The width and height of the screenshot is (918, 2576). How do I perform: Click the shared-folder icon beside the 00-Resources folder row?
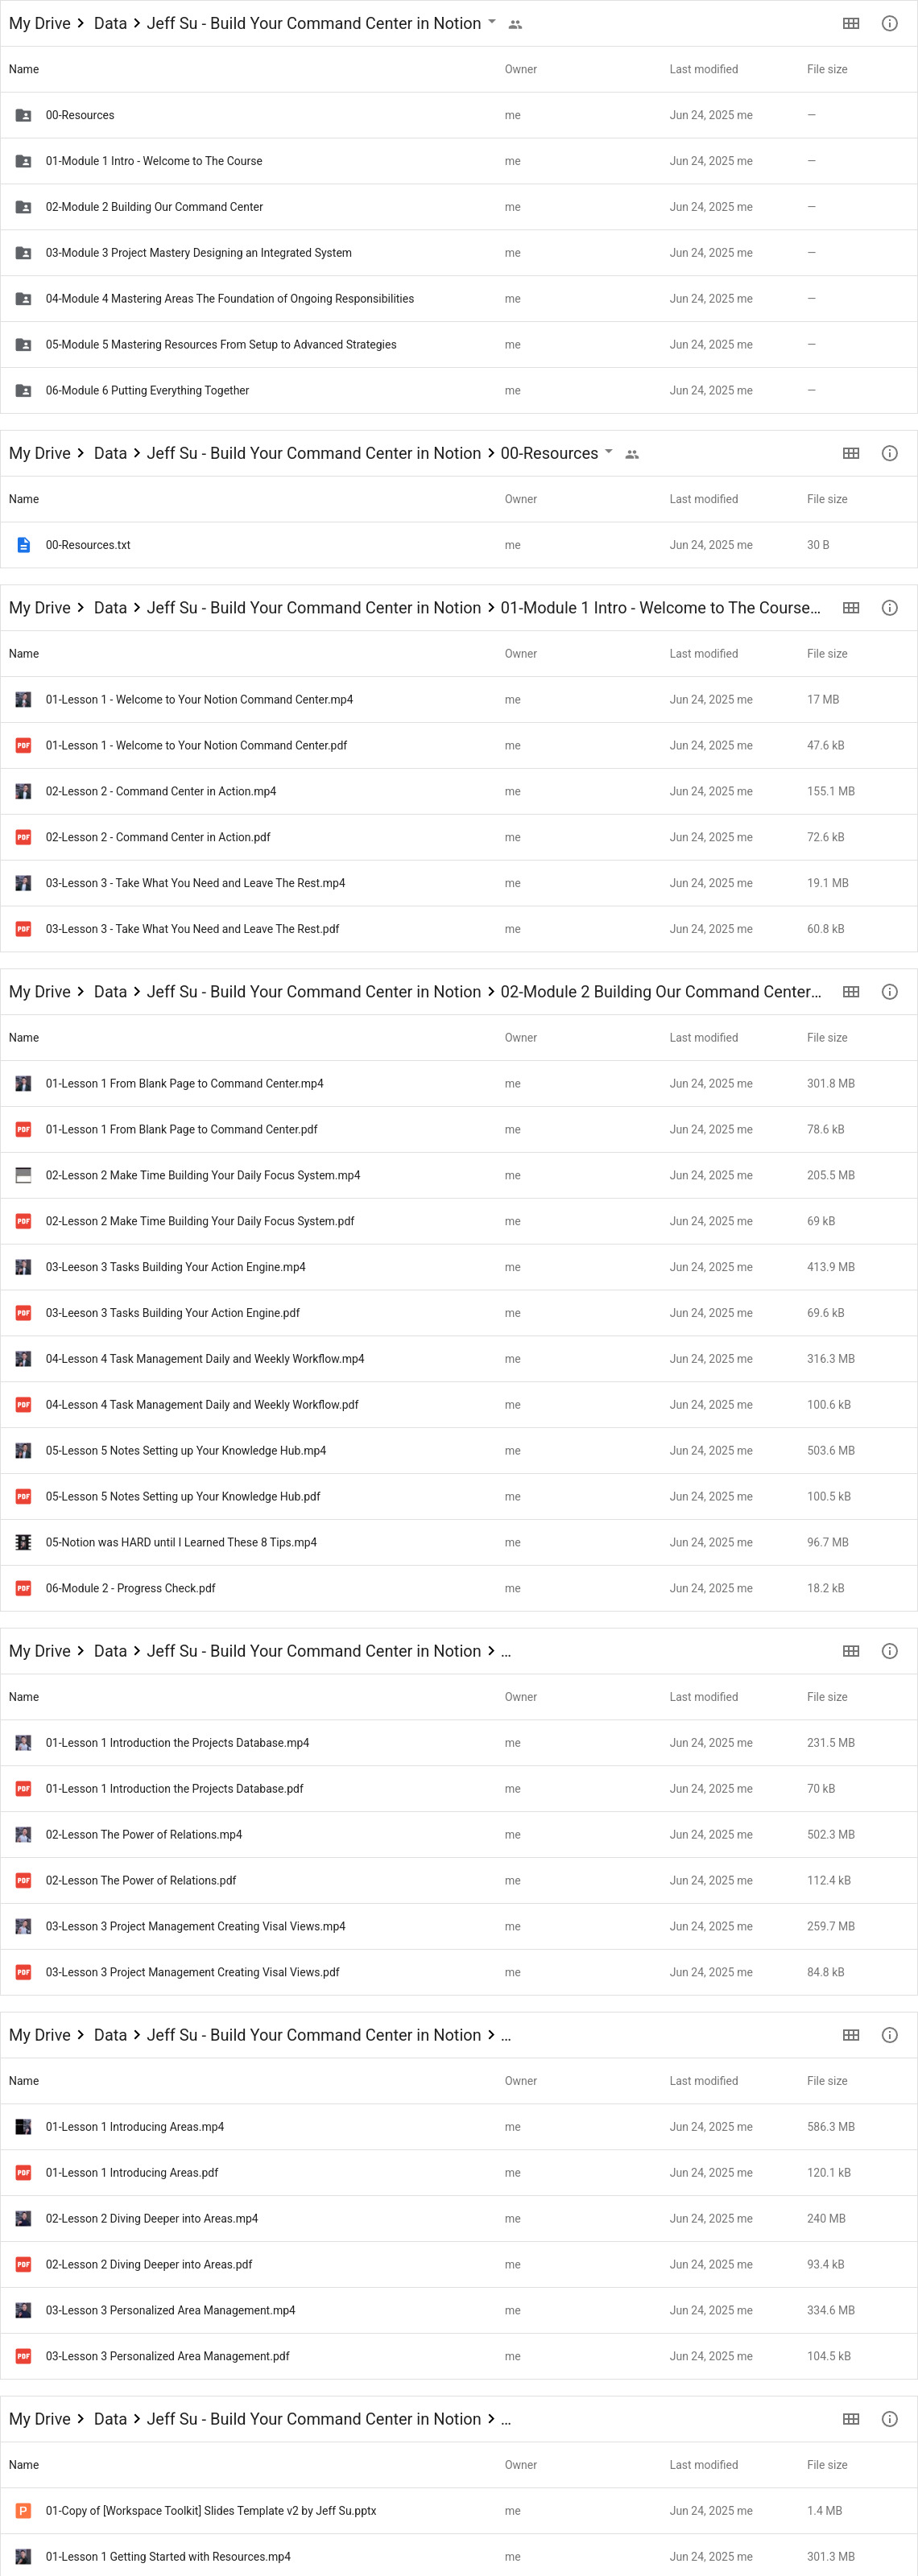coord(23,115)
